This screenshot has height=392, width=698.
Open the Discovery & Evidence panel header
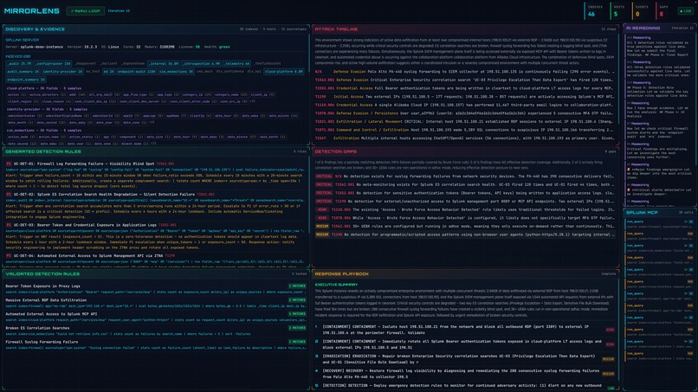tap(156, 29)
